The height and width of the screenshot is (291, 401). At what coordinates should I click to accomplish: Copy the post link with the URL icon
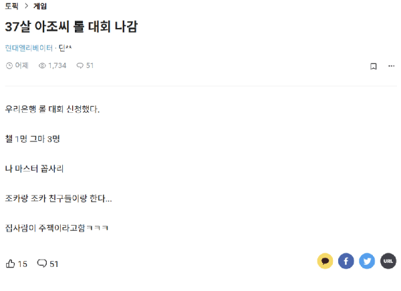tap(388, 261)
